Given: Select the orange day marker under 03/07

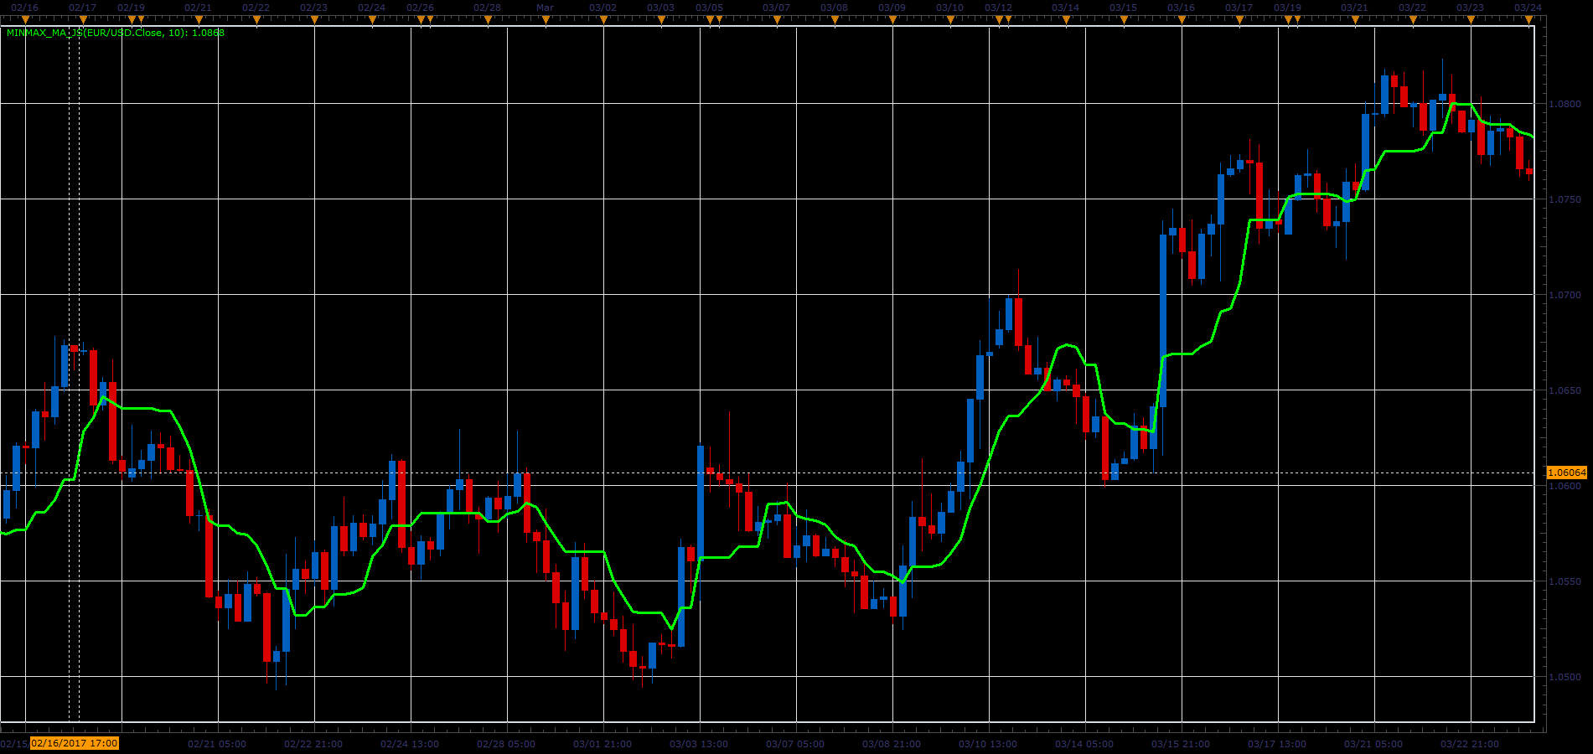Looking at the screenshot, I should [777, 20].
